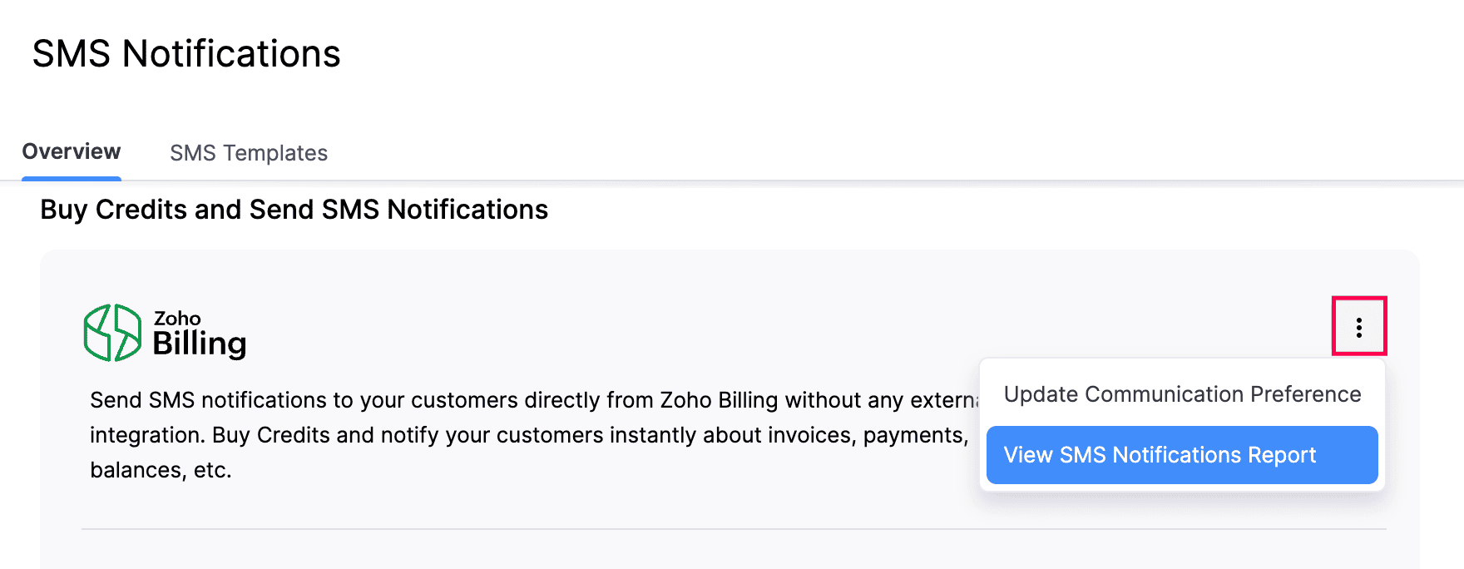
Task: Switch to the SMS Templates tab
Action: click(249, 153)
